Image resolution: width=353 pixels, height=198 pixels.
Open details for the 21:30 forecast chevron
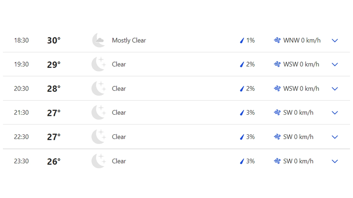335,113
